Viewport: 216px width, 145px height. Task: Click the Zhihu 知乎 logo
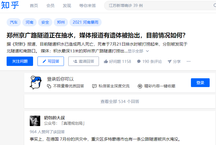click(x=10, y=5)
